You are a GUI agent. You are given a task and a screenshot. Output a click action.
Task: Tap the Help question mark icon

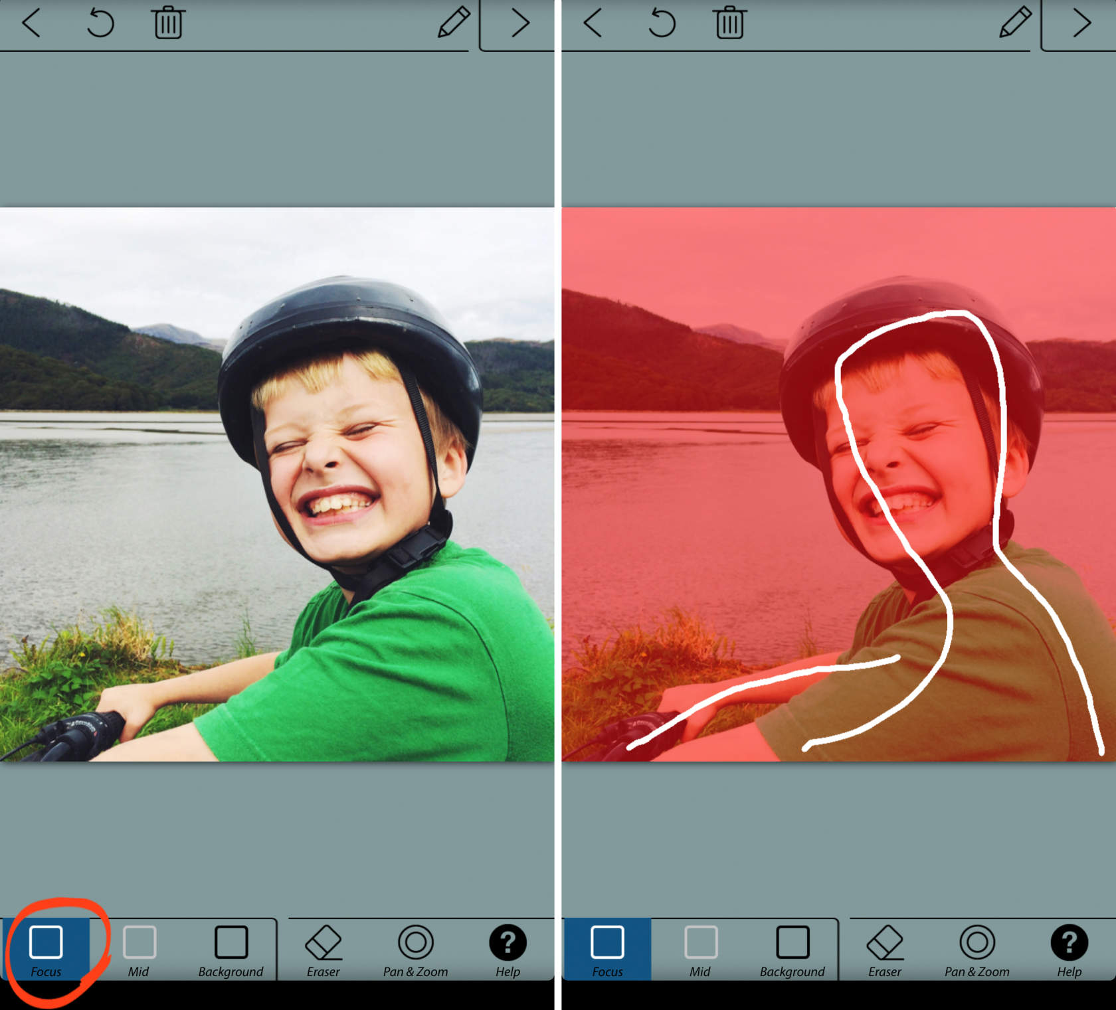[x=507, y=941]
